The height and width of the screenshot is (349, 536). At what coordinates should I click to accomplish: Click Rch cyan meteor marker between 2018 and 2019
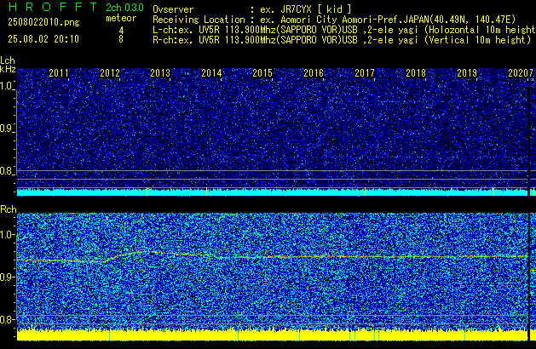[x=464, y=335]
